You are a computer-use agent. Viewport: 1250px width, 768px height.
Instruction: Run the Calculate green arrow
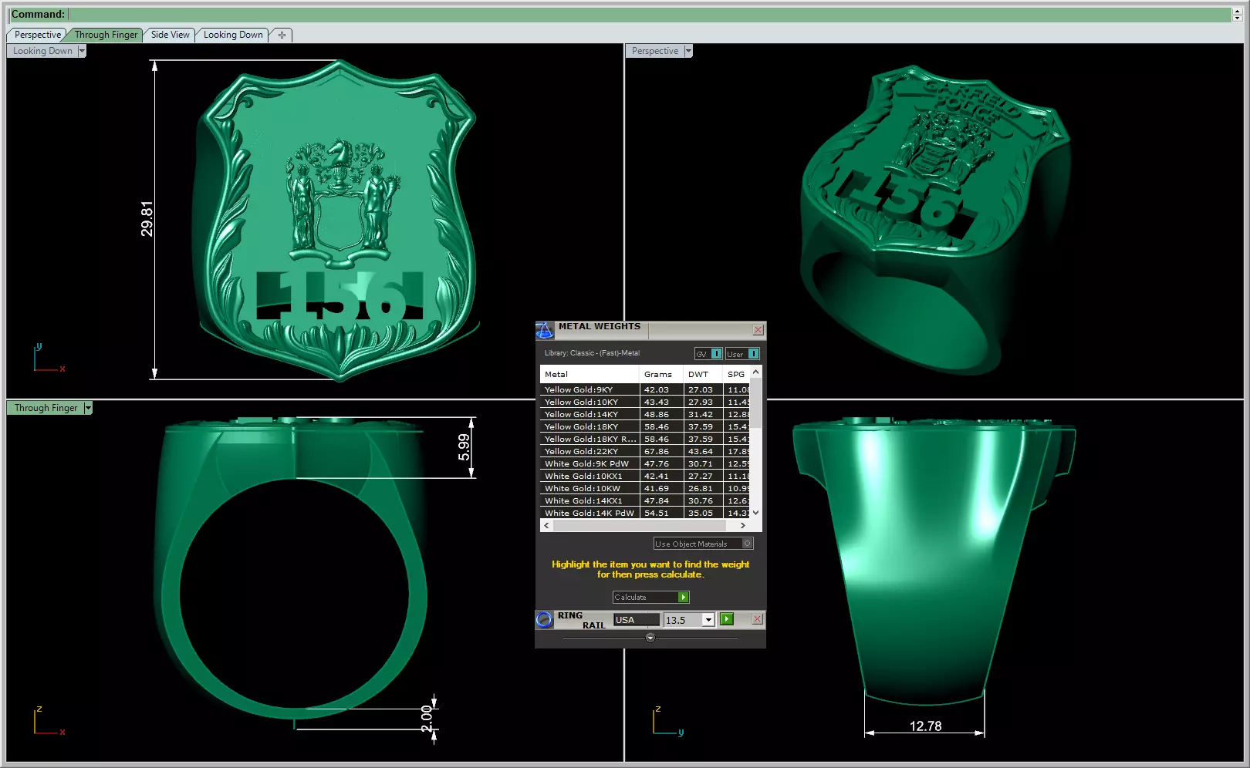(683, 598)
